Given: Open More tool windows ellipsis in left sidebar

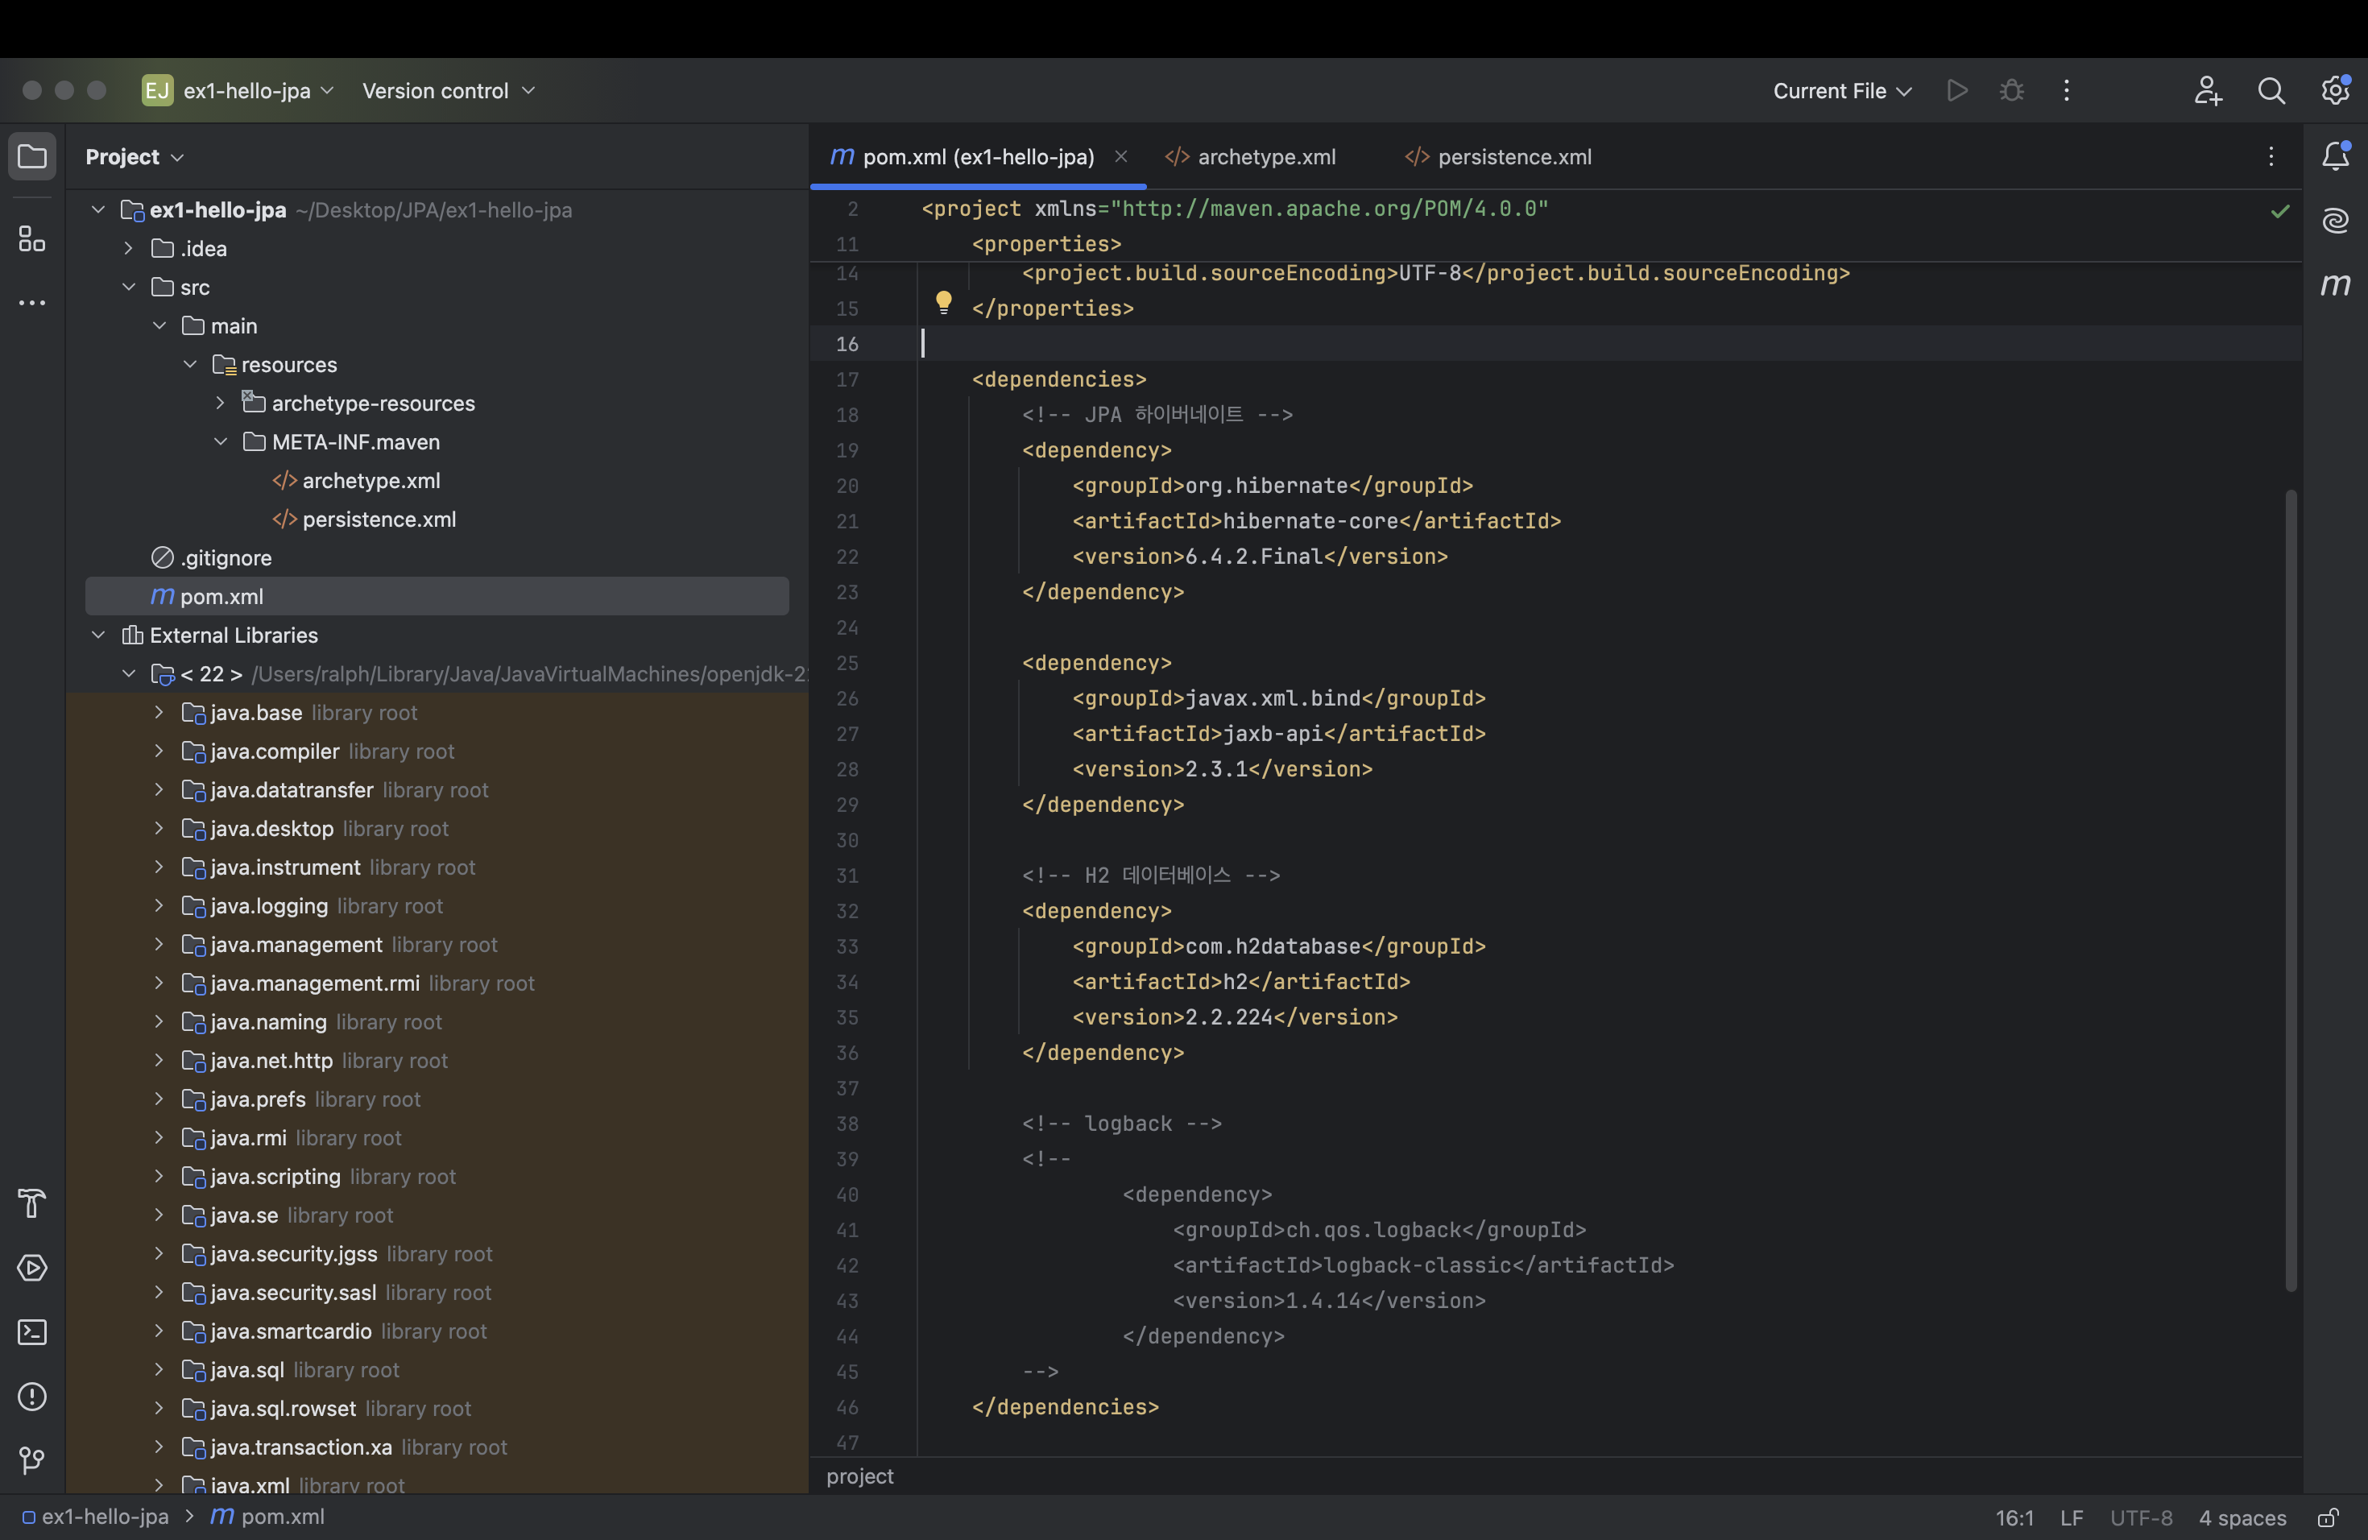Looking at the screenshot, I should point(32,302).
